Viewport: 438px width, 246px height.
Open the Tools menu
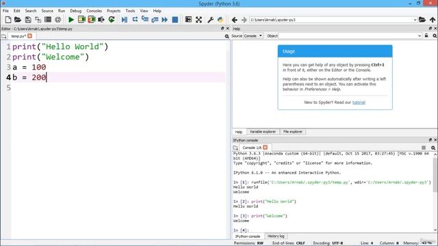pyautogui.click(x=130, y=11)
